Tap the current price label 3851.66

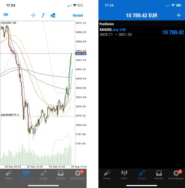[81, 54]
